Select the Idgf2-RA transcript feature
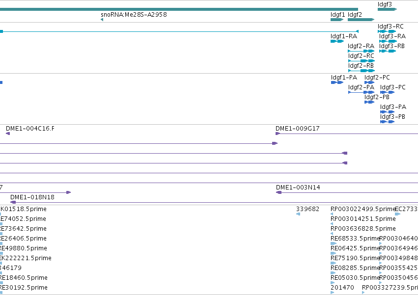Image resolution: width=418 pixels, height=295 pixels. (361, 51)
